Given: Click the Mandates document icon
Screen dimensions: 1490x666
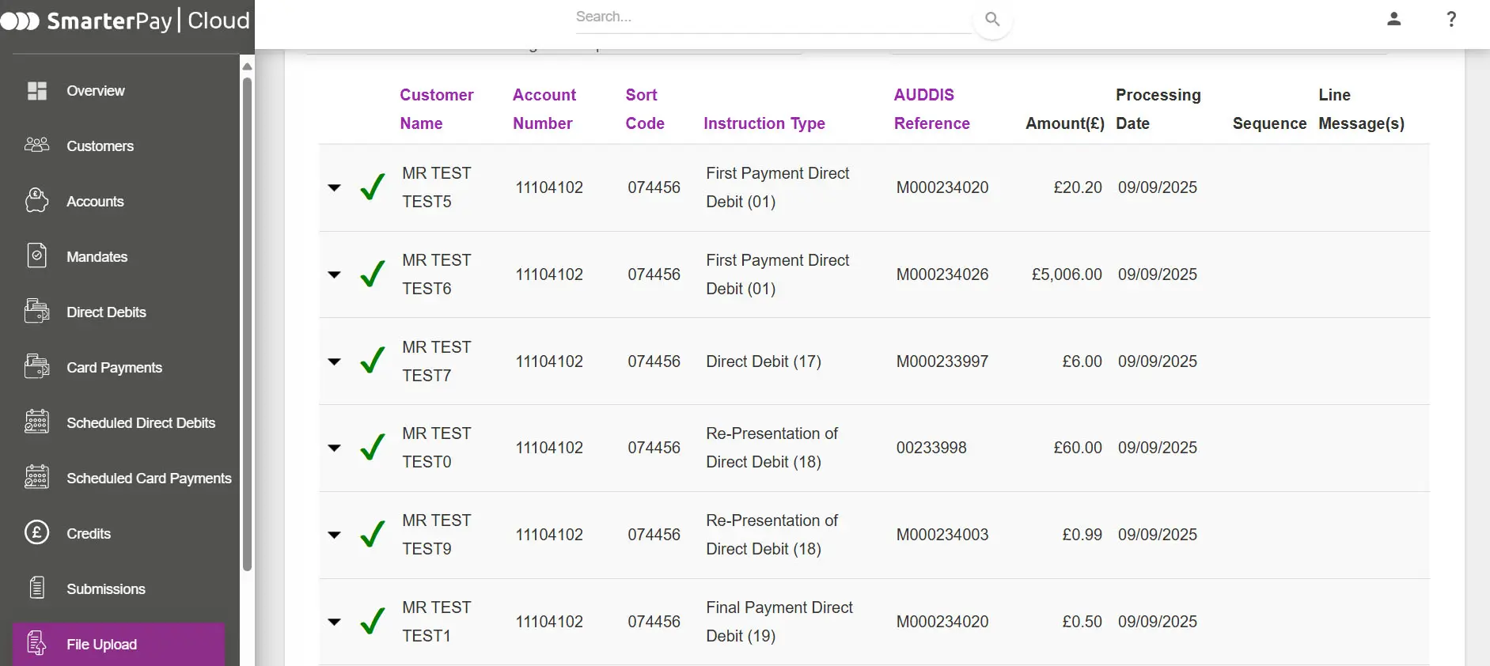Looking at the screenshot, I should 37,256.
